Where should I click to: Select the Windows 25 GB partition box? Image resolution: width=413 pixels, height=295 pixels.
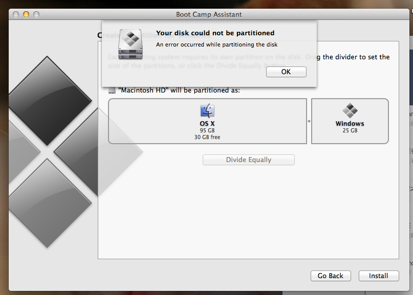[350, 121]
